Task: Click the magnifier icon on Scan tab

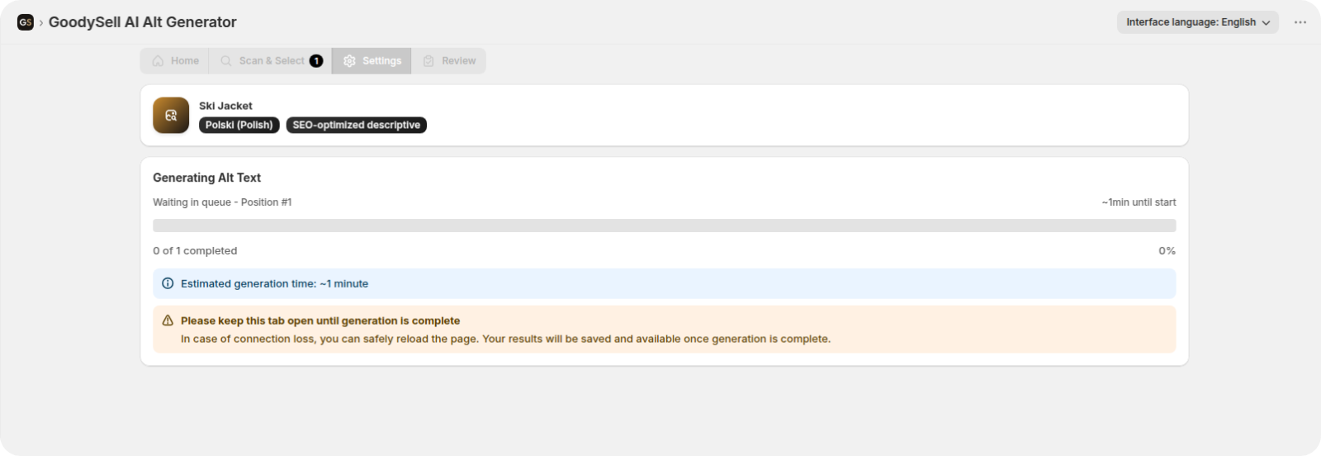Action: click(226, 61)
